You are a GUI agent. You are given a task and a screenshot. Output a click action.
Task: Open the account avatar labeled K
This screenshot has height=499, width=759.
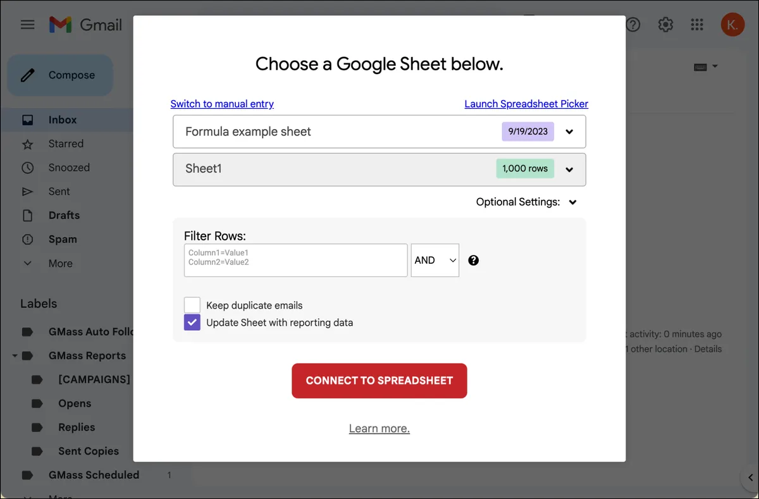(732, 25)
